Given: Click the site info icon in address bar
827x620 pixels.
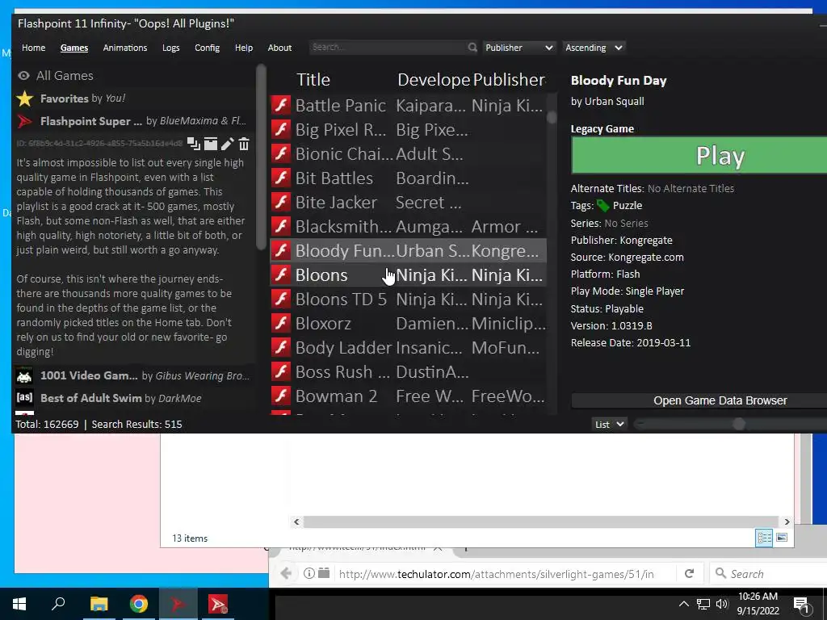Looking at the screenshot, I should 309,574.
